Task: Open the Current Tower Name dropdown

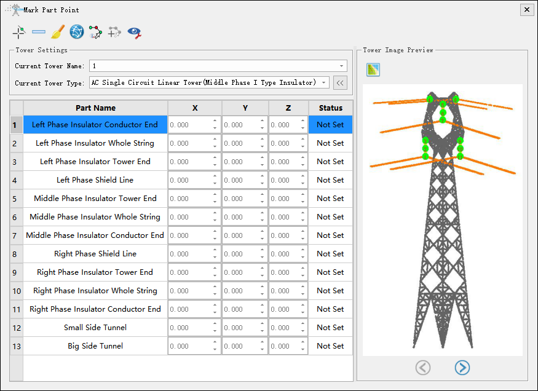Action: coord(341,66)
